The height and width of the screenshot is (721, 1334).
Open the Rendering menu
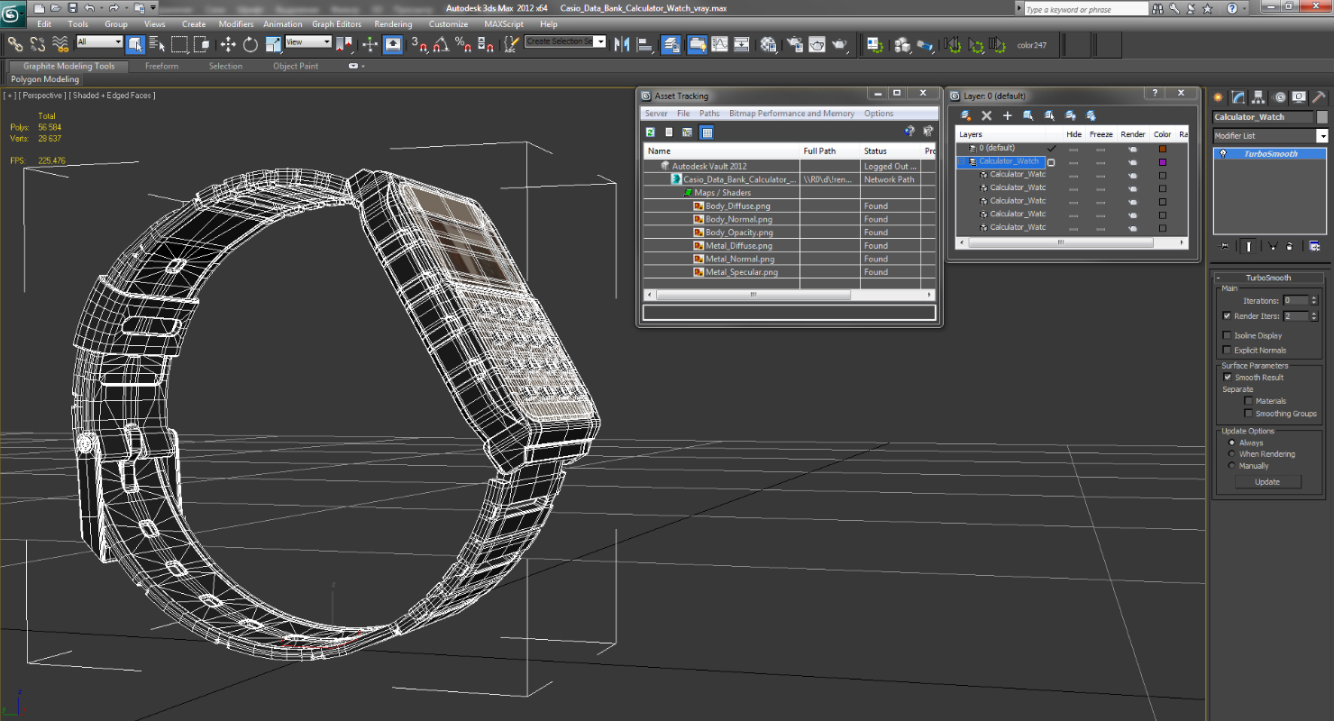(x=392, y=24)
